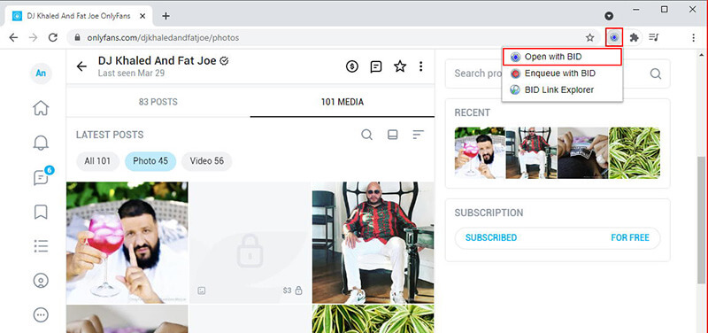Image resolution: width=708 pixels, height=333 pixels.
Task: Toggle the posts layout view icon
Action: [x=393, y=135]
